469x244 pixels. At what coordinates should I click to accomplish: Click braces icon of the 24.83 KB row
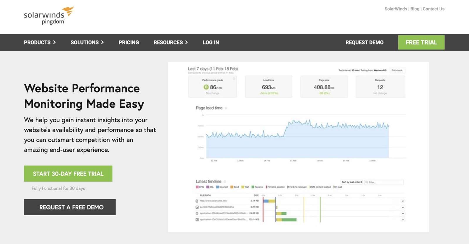pos(197,213)
